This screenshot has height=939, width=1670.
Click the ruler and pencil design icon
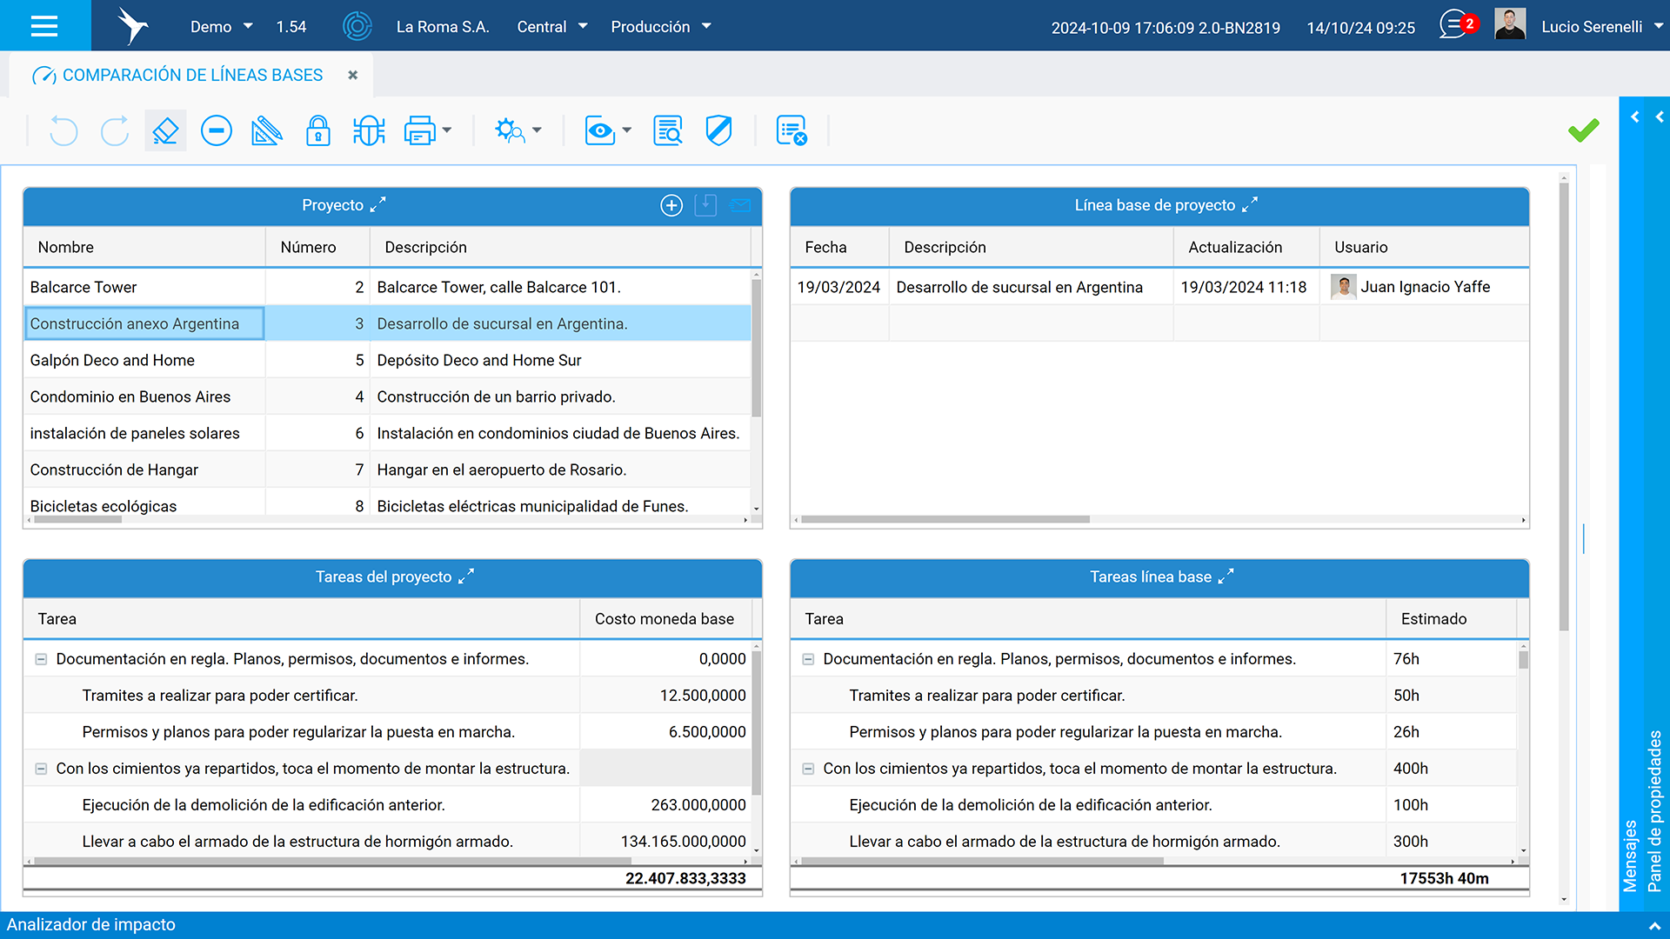[x=266, y=131]
